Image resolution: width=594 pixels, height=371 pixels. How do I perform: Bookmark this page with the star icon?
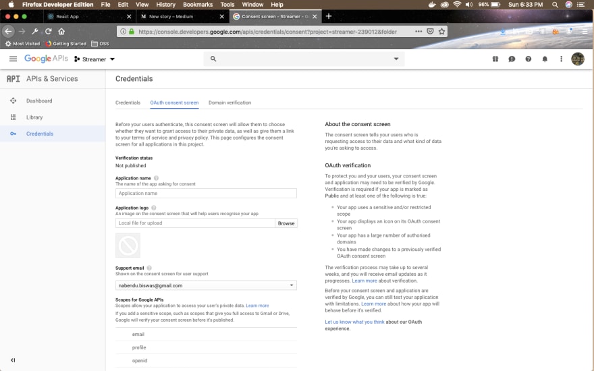point(441,32)
